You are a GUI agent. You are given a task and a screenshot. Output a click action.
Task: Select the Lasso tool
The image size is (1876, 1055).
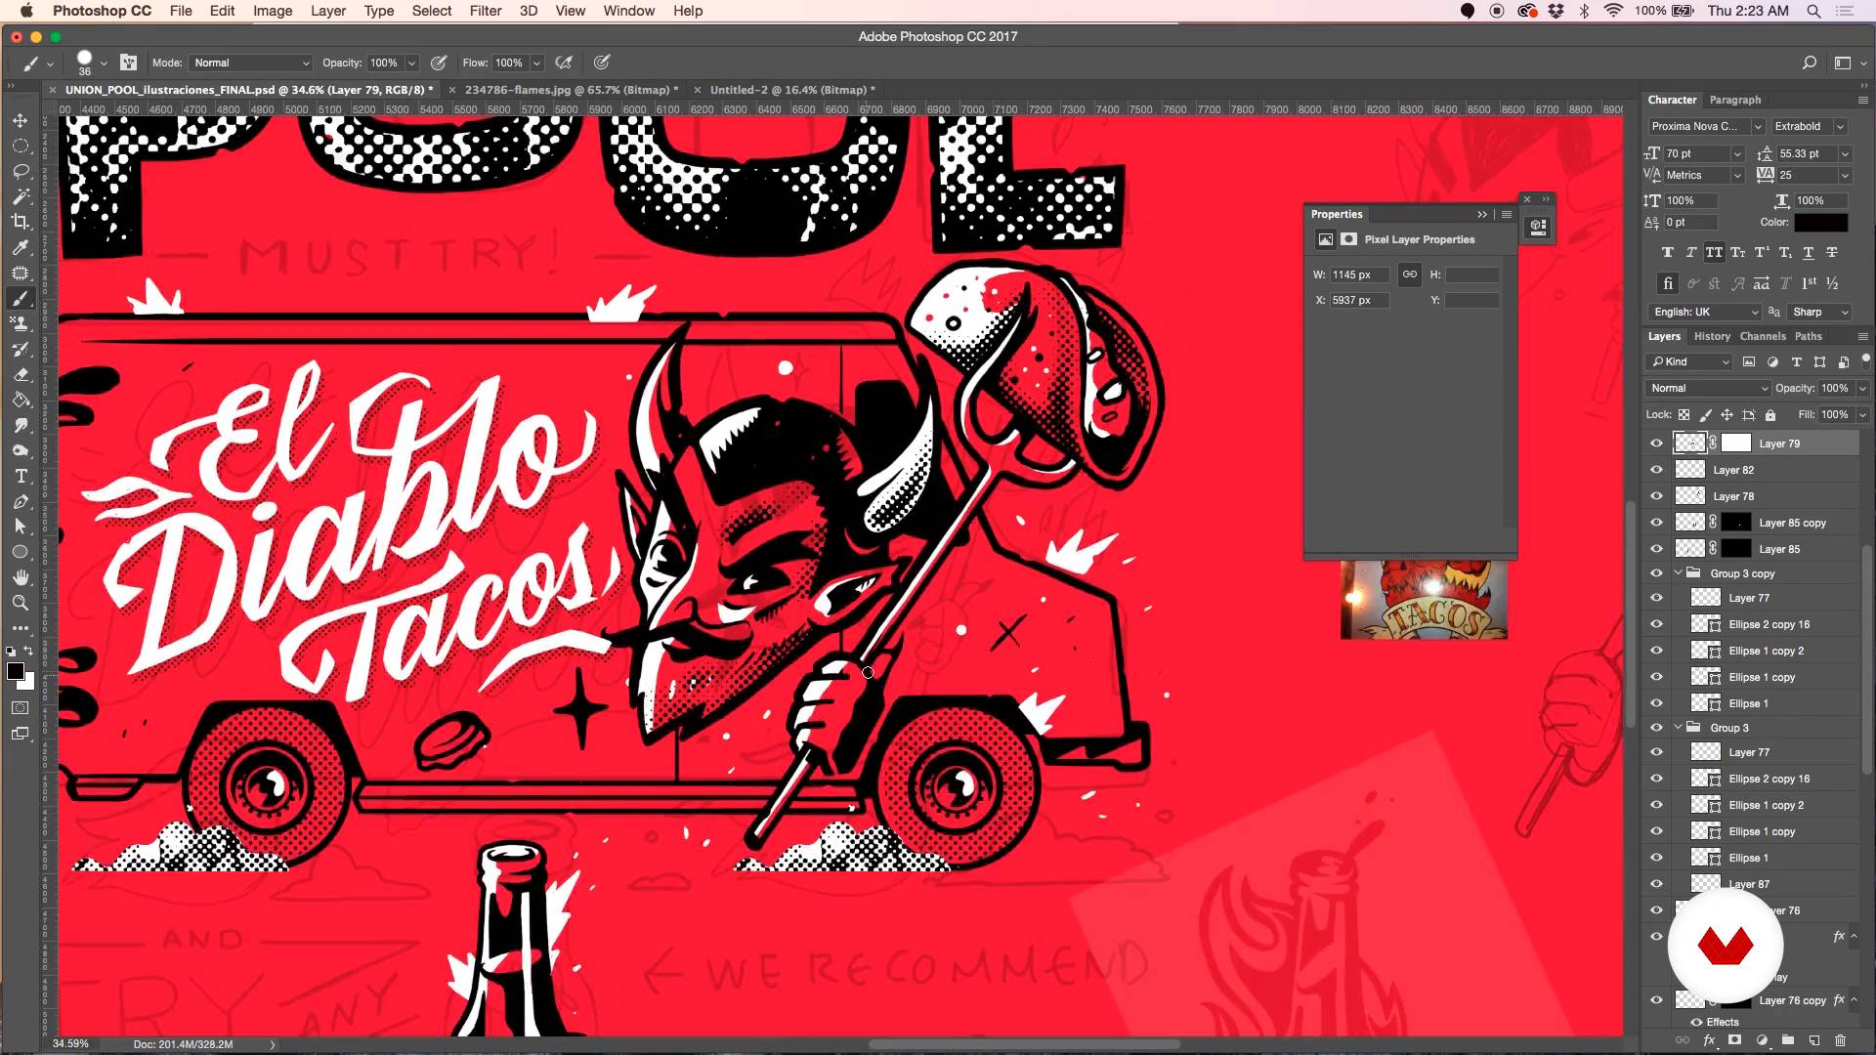coord(20,171)
